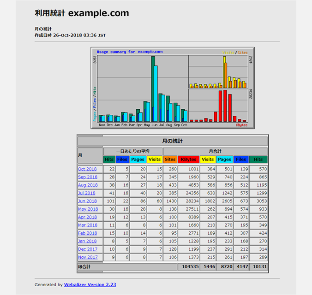Open the Oct 2018 monthly report link
Image resolution: width=312 pixels, height=295 pixels.
(x=87, y=169)
